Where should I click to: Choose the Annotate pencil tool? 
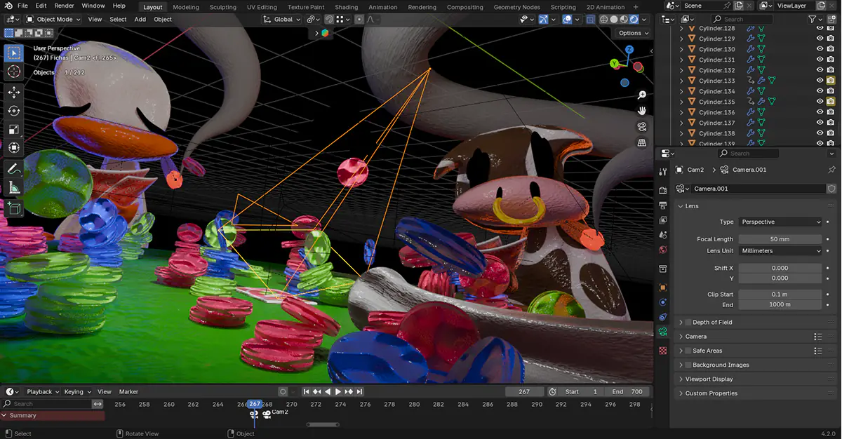[x=14, y=169]
